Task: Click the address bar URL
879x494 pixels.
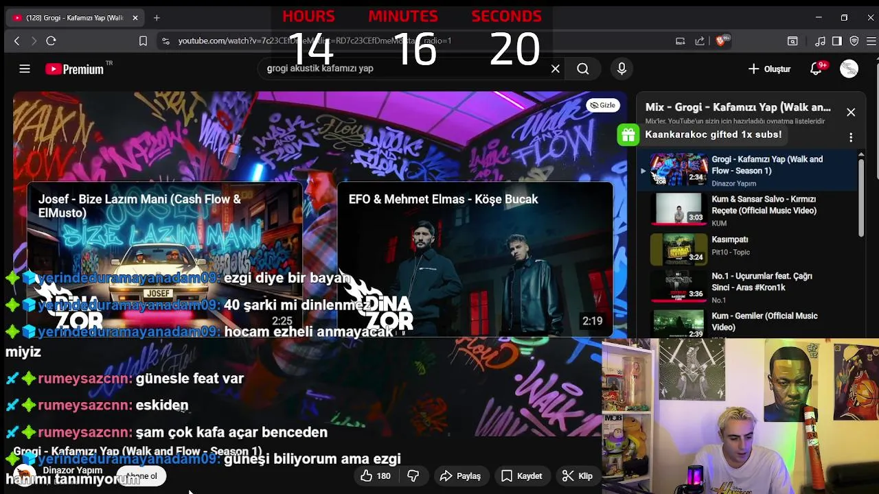Action: coord(315,41)
